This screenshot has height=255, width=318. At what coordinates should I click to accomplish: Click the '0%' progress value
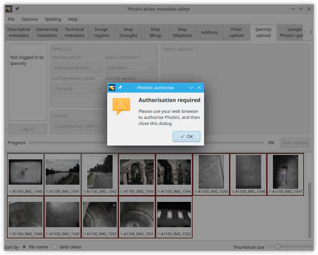[x=271, y=143]
